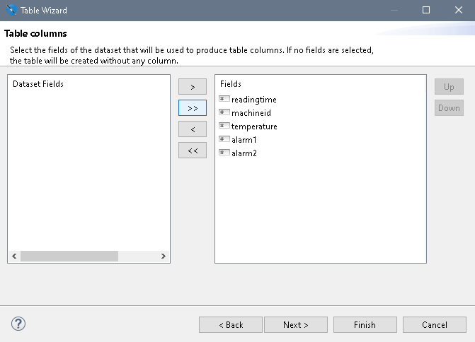This screenshot has width=475, height=342.
Task: Click the machineid field icon
Action: 224,112
